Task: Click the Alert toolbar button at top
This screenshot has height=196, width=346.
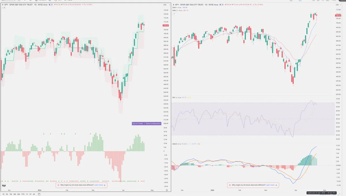Action: (x=59, y=0)
